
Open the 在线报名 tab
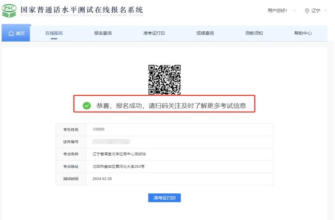54,33
